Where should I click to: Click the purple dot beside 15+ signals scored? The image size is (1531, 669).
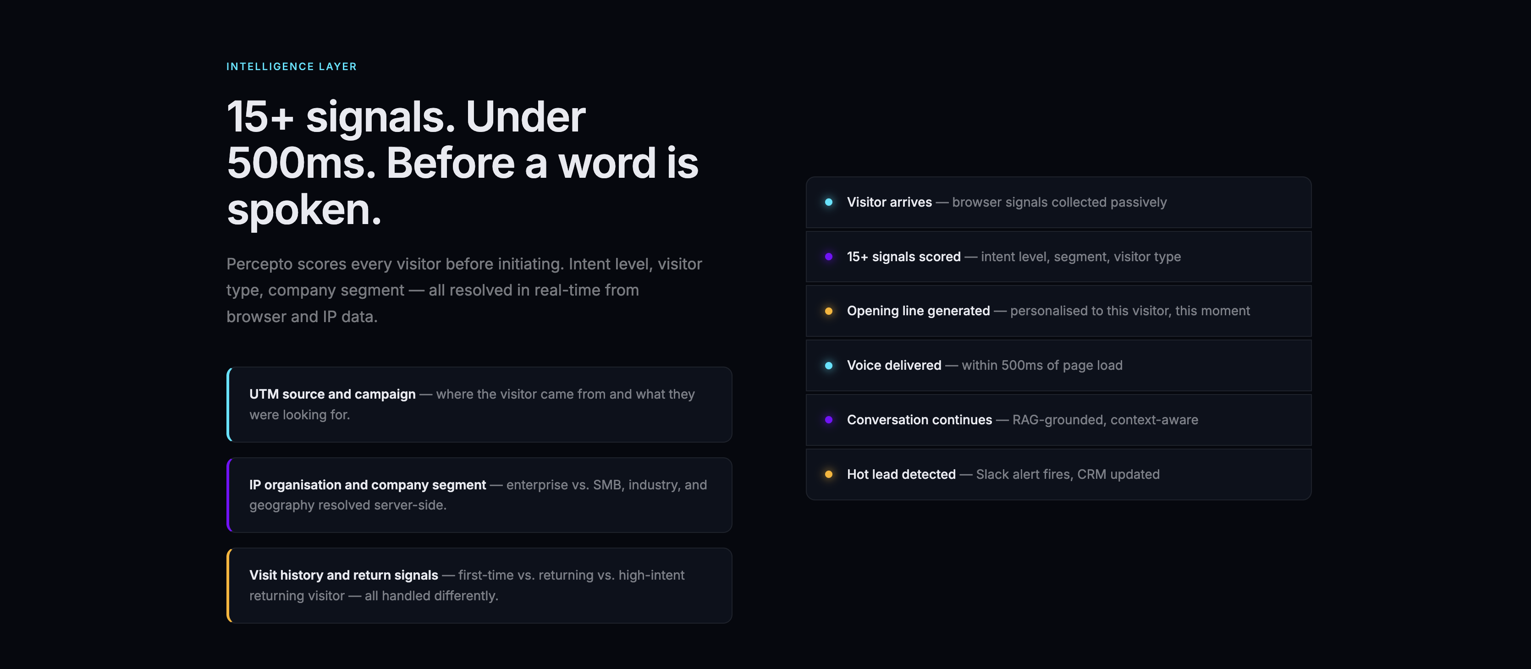tap(828, 257)
